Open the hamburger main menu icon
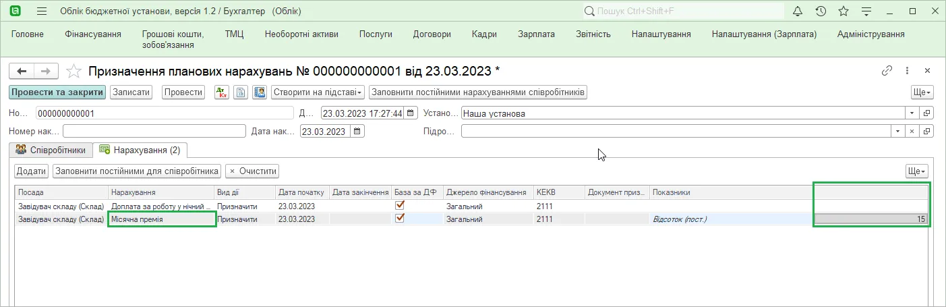The image size is (946, 307). 42,11
